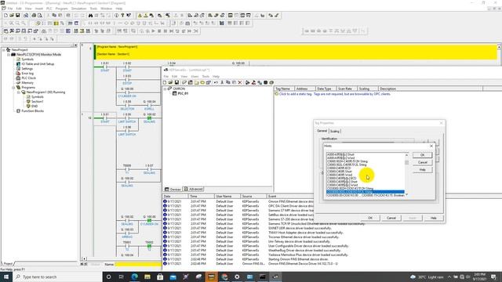Screen dimensions: 502x282
Task: Click Cancel in Hints dialog
Action: 422,162
